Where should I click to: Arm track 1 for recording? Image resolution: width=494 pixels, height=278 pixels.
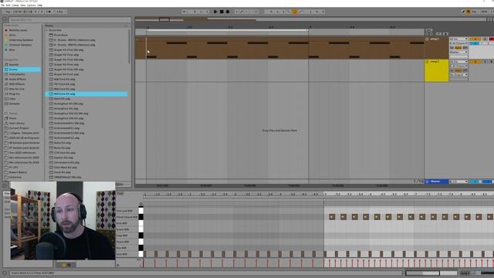coord(491,39)
